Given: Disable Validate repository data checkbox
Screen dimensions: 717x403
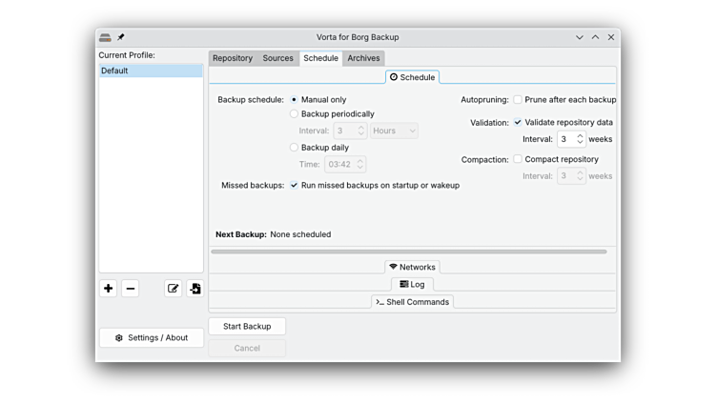Looking at the screenshot, I should click(518, 123).
